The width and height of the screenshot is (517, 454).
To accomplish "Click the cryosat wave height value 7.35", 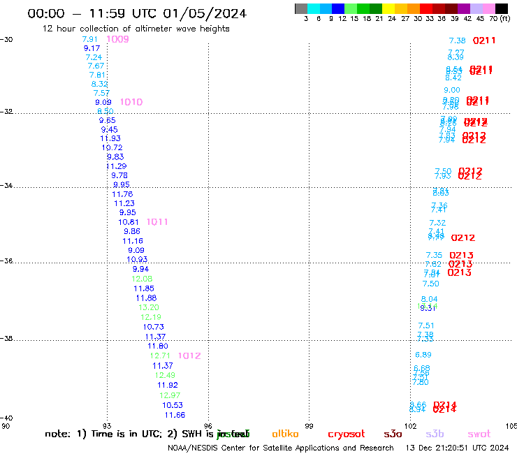I will (434, 255).
